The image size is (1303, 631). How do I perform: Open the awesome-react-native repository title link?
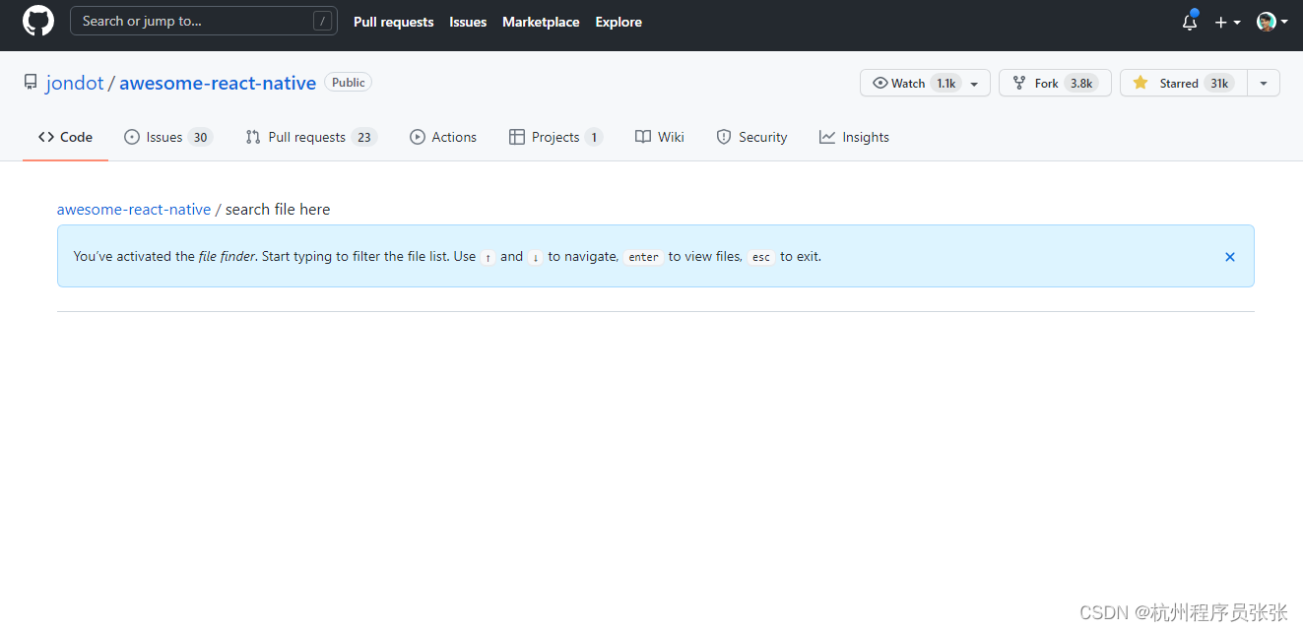(x=218, y=83)
